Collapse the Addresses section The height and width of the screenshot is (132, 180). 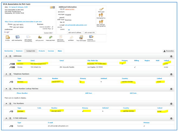coord(6,56)
